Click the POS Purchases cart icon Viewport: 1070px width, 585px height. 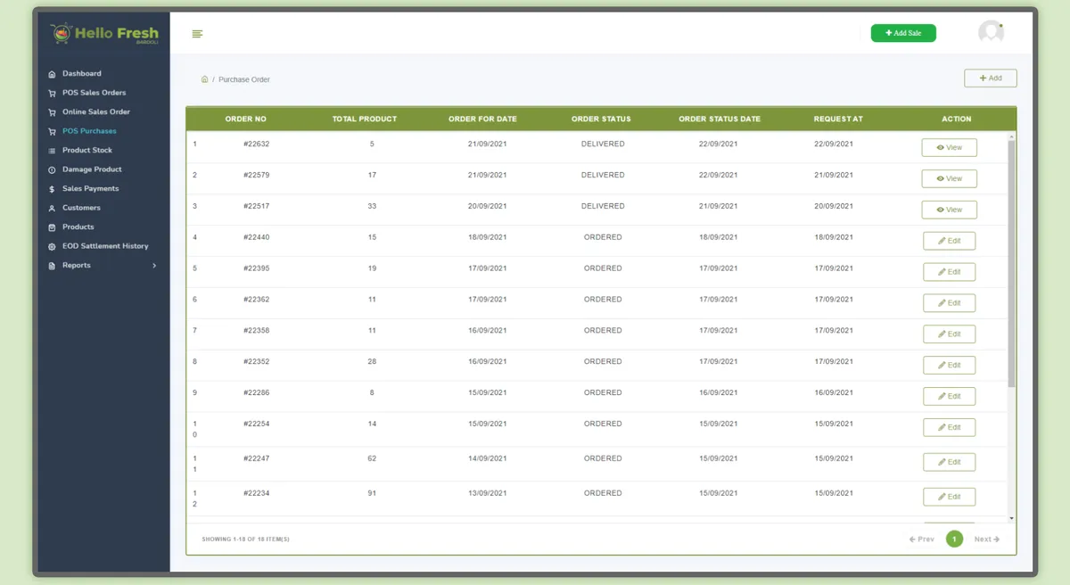pos(52,131)
